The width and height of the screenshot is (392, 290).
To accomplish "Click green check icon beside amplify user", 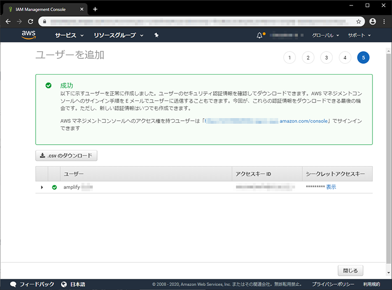I will (x=54, y=187).
